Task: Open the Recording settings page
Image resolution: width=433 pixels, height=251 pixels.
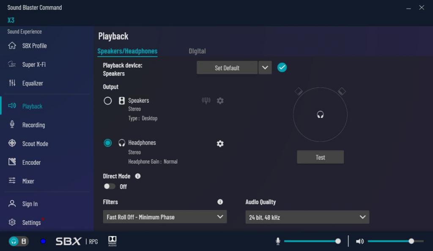Action: tap(33, 125)
